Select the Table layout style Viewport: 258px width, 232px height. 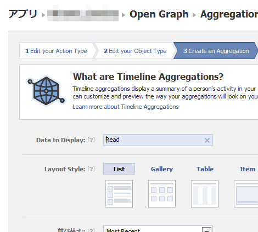pyautogui.click(x=205, y=169)
